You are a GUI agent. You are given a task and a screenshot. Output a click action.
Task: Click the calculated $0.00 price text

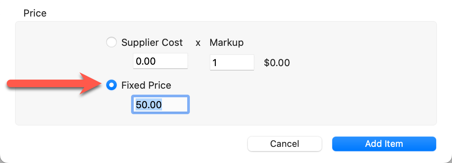tap(277, 62)
